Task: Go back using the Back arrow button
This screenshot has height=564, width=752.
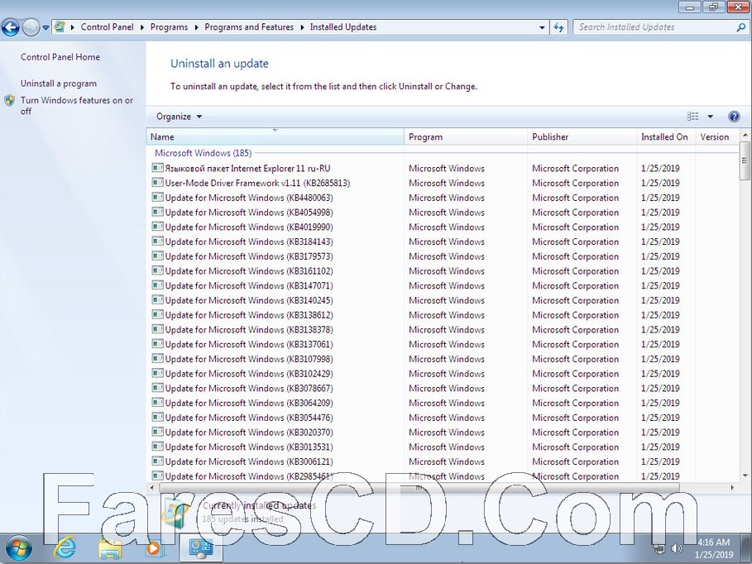Action: (x=11, y=27)
